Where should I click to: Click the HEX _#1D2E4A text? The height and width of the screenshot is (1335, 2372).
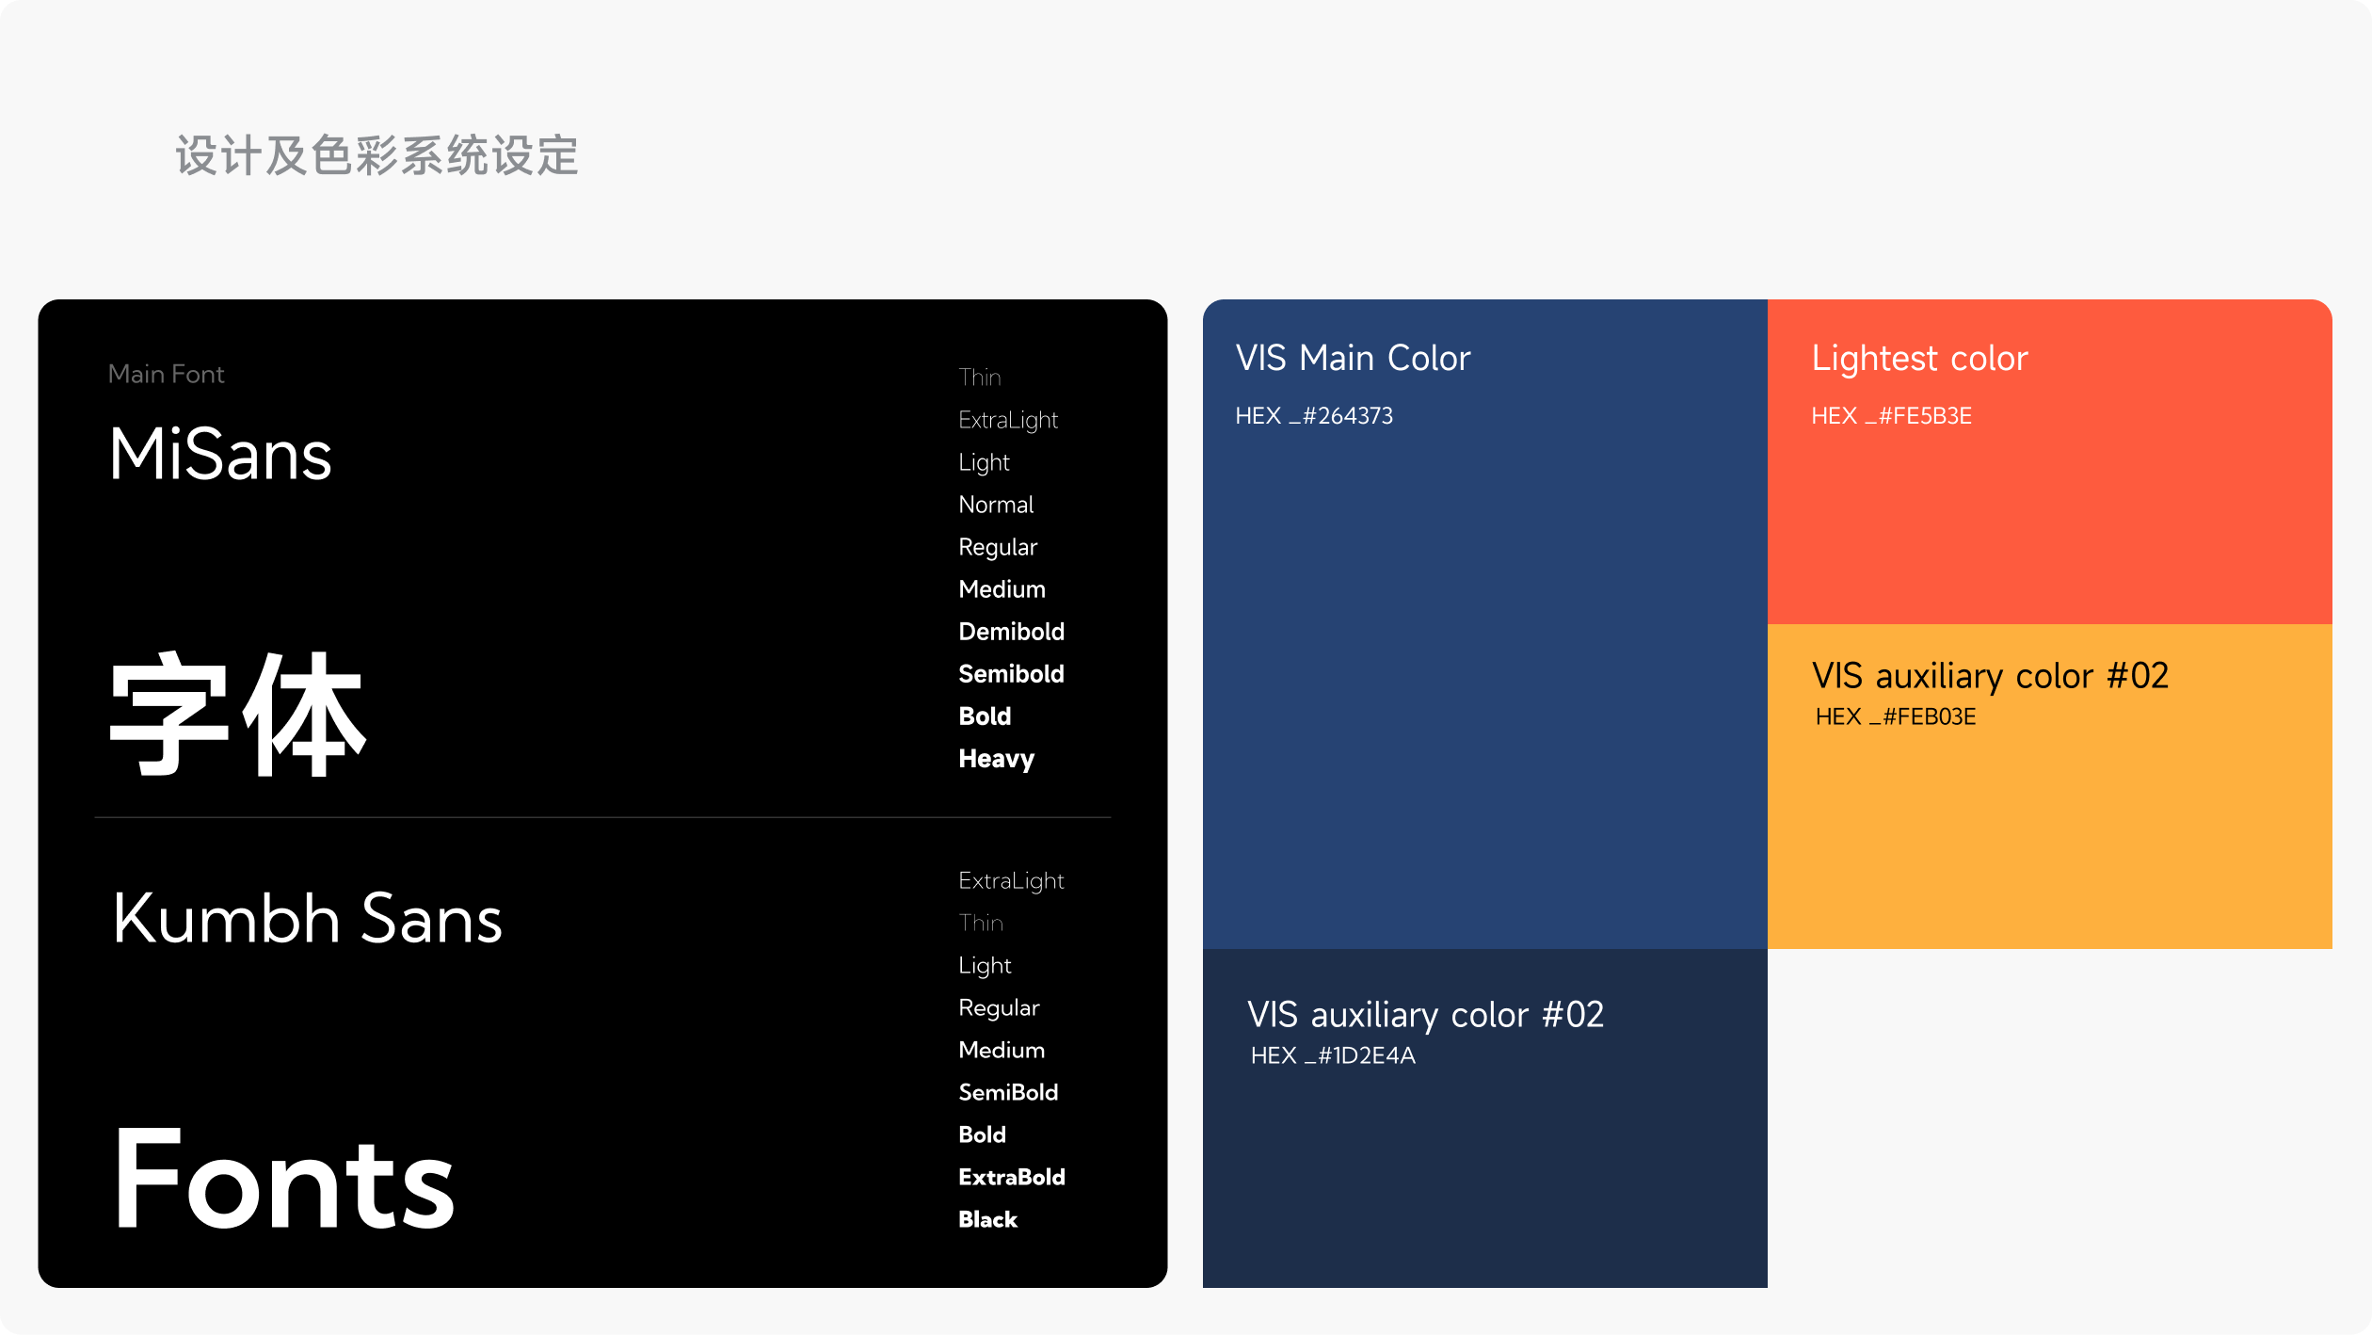(1332, 1056)
